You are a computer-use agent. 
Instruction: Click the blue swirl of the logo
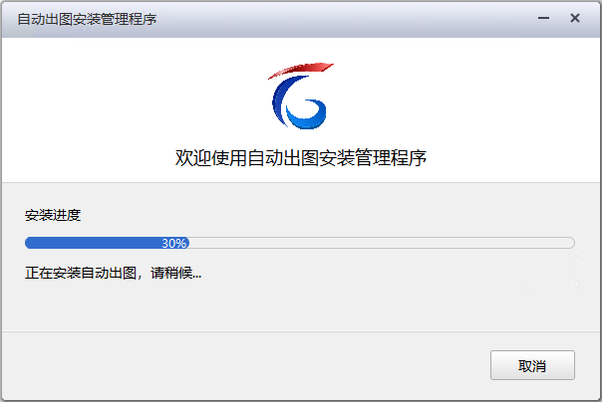click(x=299, y=102)
